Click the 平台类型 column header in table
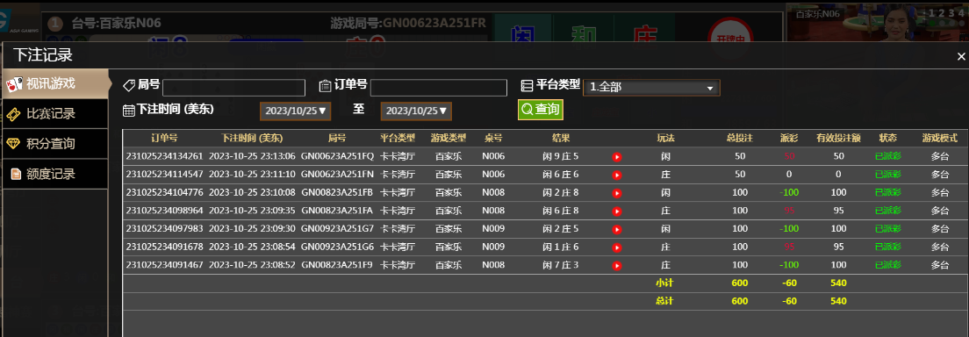The width and height of the screenshot is (969, 337). click(x=398, y=137)
